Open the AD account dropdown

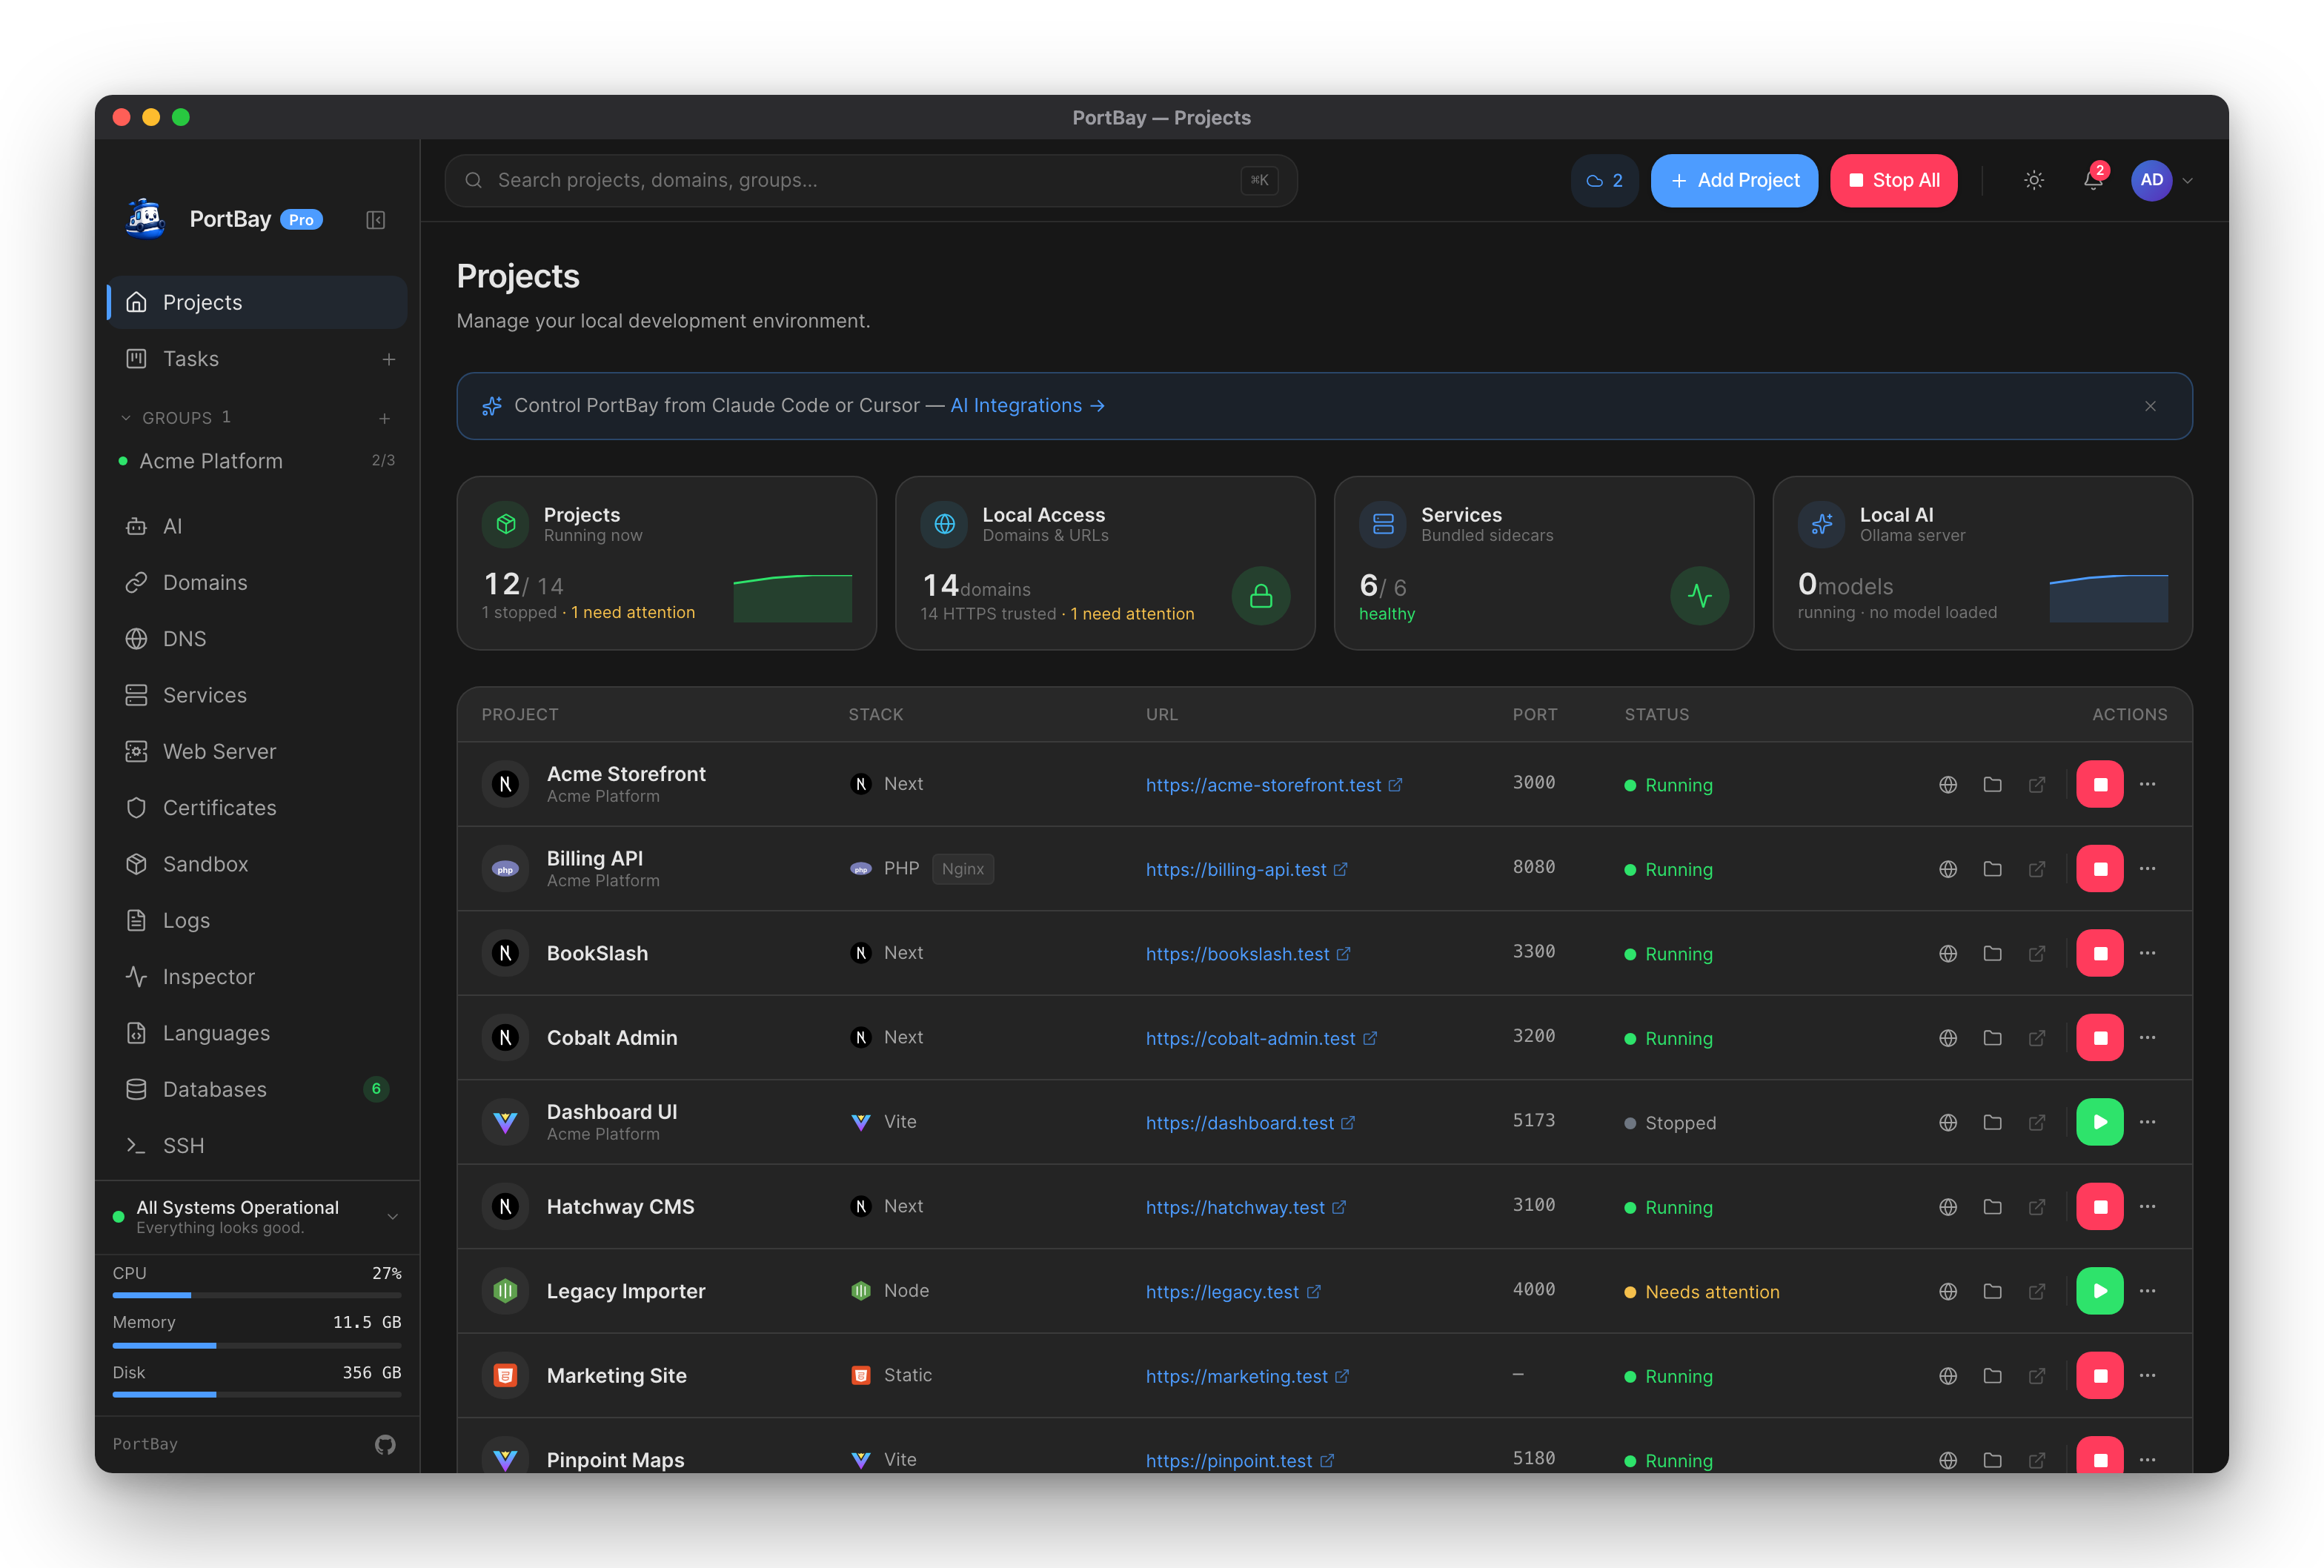click(2162, 180)
